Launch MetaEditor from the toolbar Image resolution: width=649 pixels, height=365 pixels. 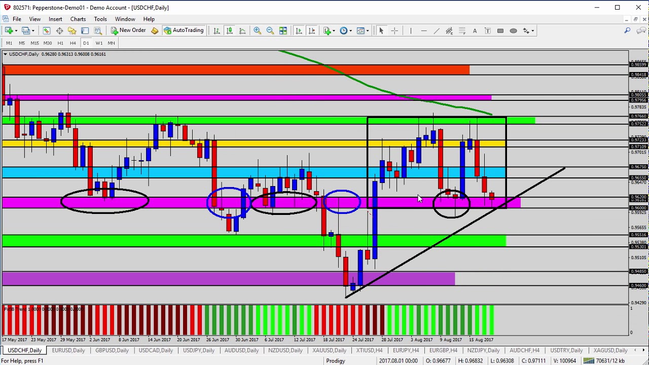pos(155,30)
